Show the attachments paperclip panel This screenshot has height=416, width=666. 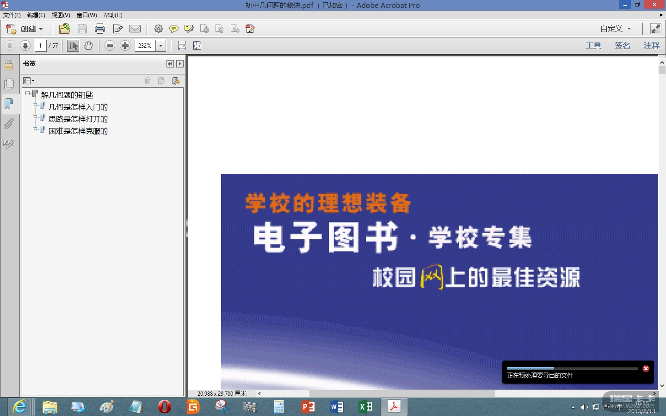[9, 124]
